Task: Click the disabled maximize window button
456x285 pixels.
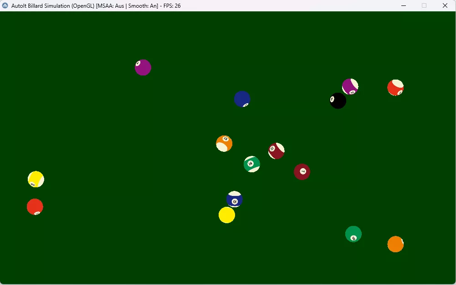Action: tap(424, 5)
